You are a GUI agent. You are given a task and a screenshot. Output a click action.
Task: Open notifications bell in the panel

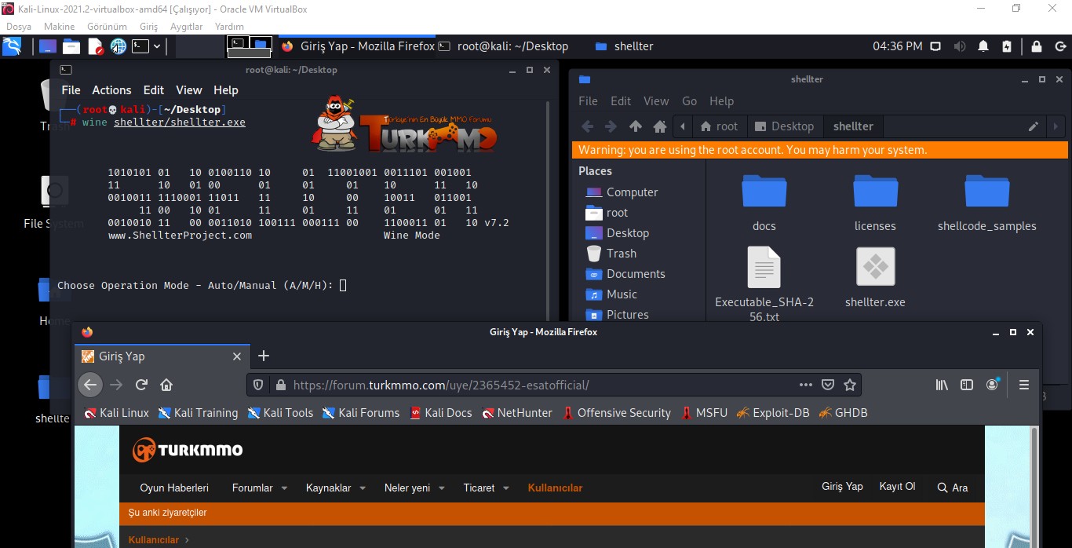pyautogui.click(x=983, y=46)
